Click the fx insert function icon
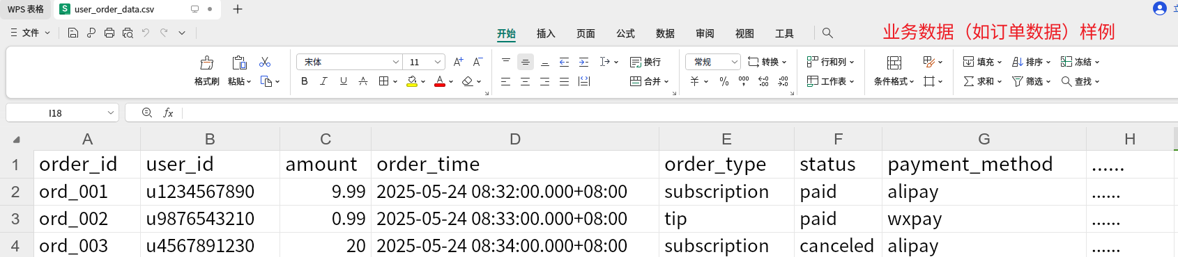The width and height of the screenshot is (1178, 257). pos(168,113)
